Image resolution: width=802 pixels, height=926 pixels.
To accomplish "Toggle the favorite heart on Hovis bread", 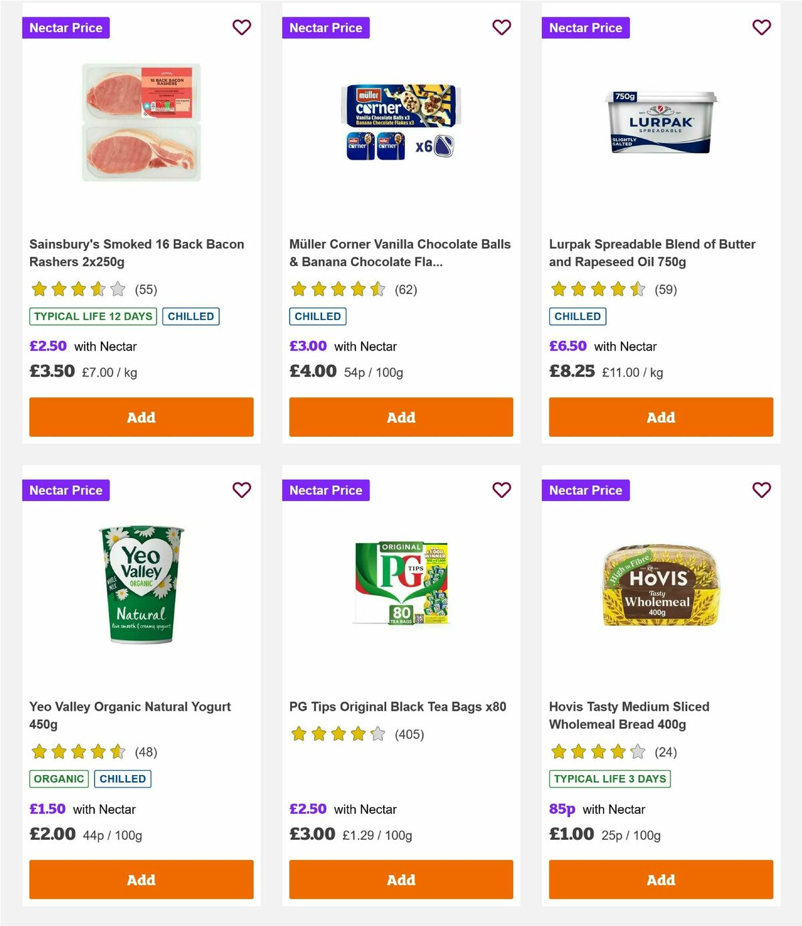I will 761,490.
